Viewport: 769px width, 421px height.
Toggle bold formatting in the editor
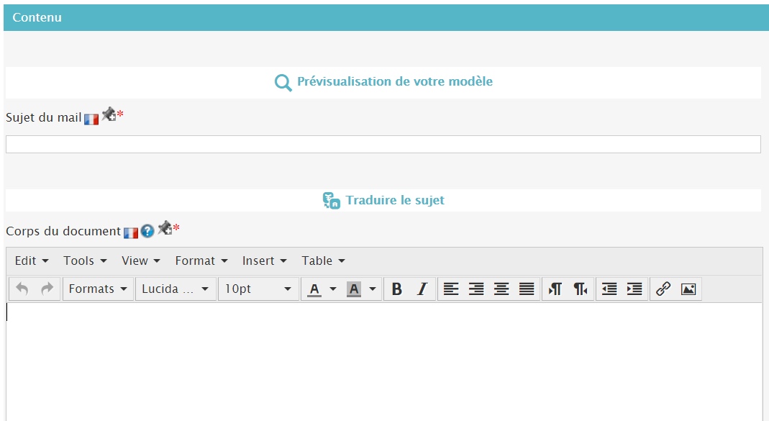click(396, 289)
